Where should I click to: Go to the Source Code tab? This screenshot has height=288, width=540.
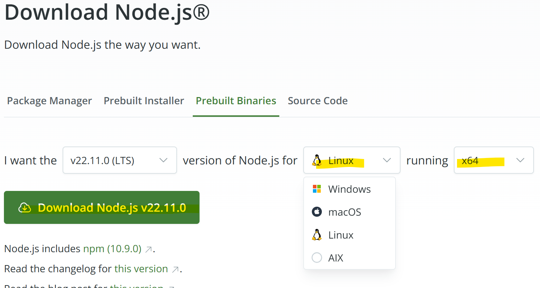[318, 101]
